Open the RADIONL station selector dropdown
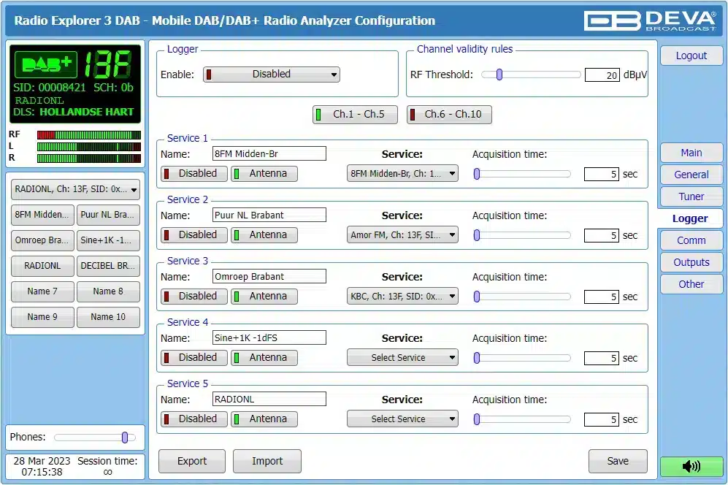The height and width of the screenshot is (485, 728). pyautogui.click(x=76, y=189)
